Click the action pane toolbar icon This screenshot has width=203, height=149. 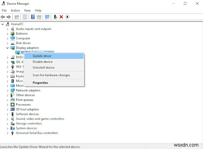pos(39,17)
